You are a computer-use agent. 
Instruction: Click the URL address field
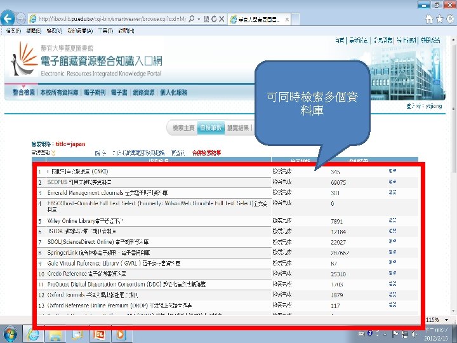click(112, 19)
